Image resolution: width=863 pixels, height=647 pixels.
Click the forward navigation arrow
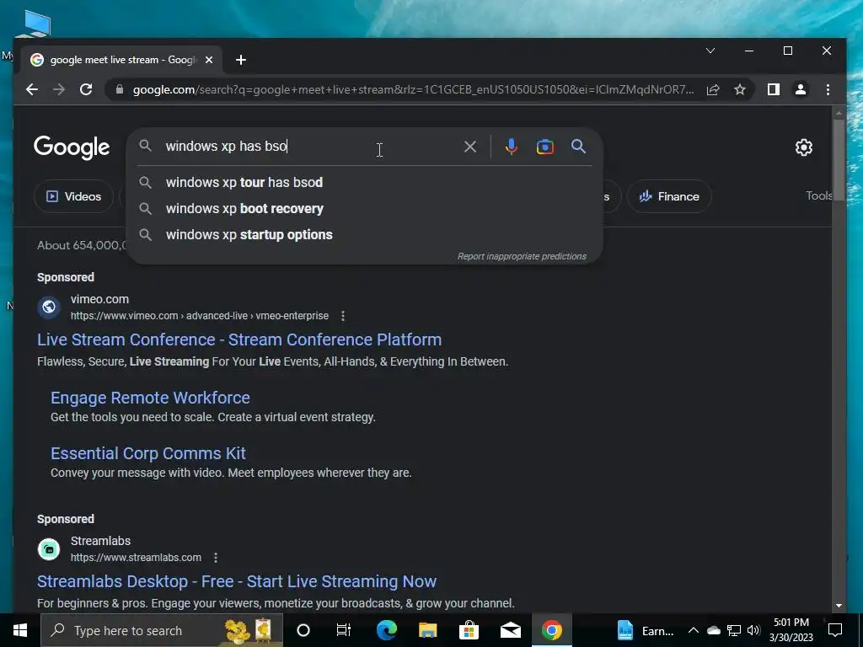pyautogui.click(x=59, y=89)
